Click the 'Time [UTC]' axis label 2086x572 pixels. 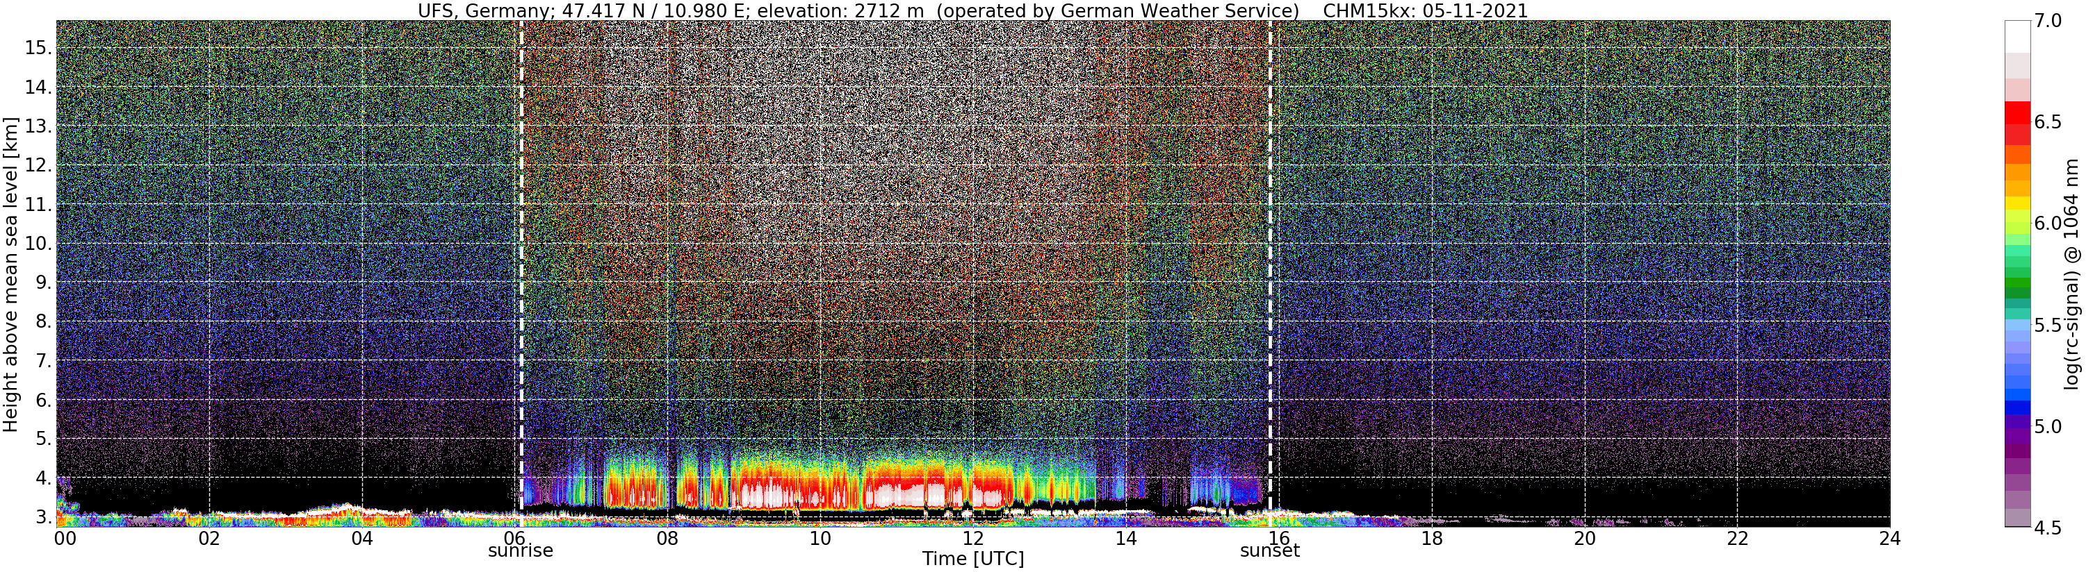coord(972,559)
